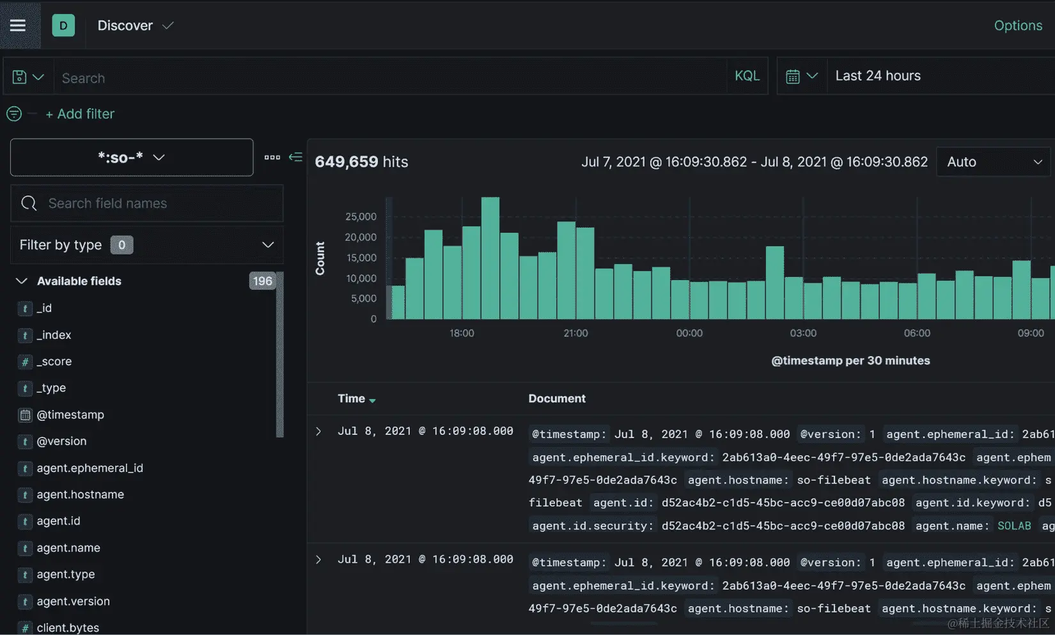Image resolution: width=1055 pixels, height=635 pixels.
Task: Click the tallest histogram bar
Action: (x=490, y=258)
